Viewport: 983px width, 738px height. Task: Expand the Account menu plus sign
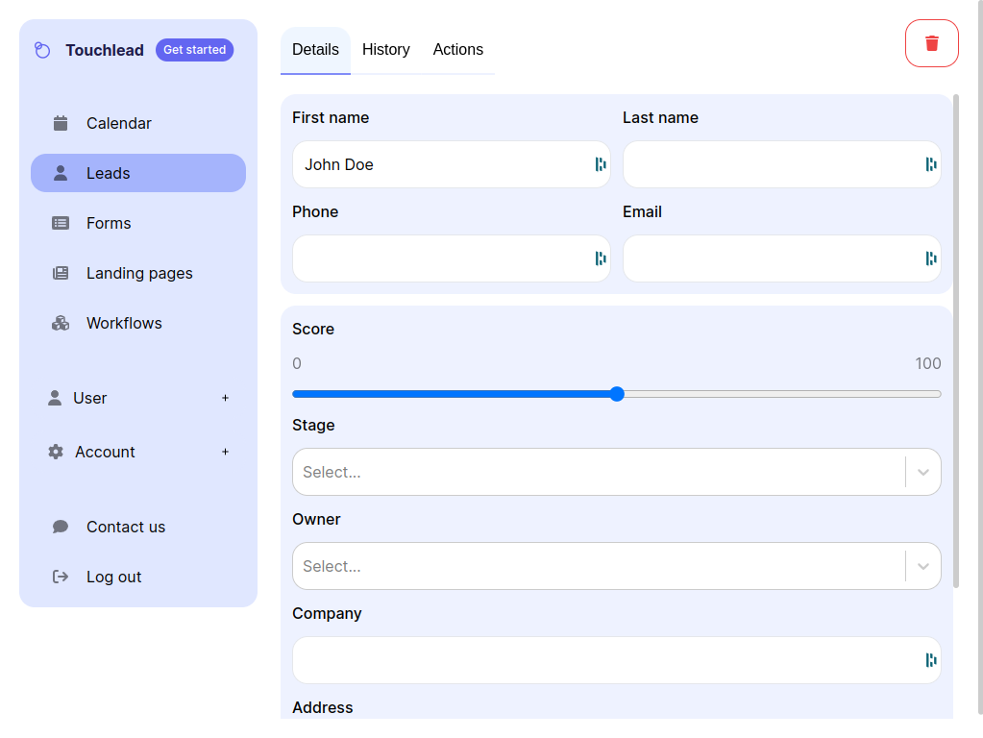click(225, 452)
